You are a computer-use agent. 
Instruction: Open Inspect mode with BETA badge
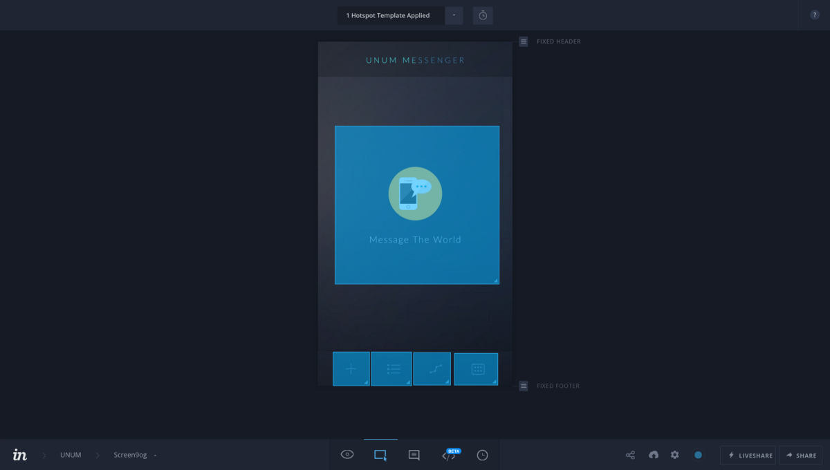450,454
